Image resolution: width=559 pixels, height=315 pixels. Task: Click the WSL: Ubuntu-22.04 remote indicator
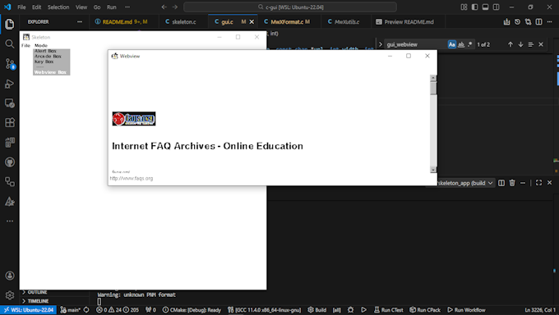(x=29, y=310)
